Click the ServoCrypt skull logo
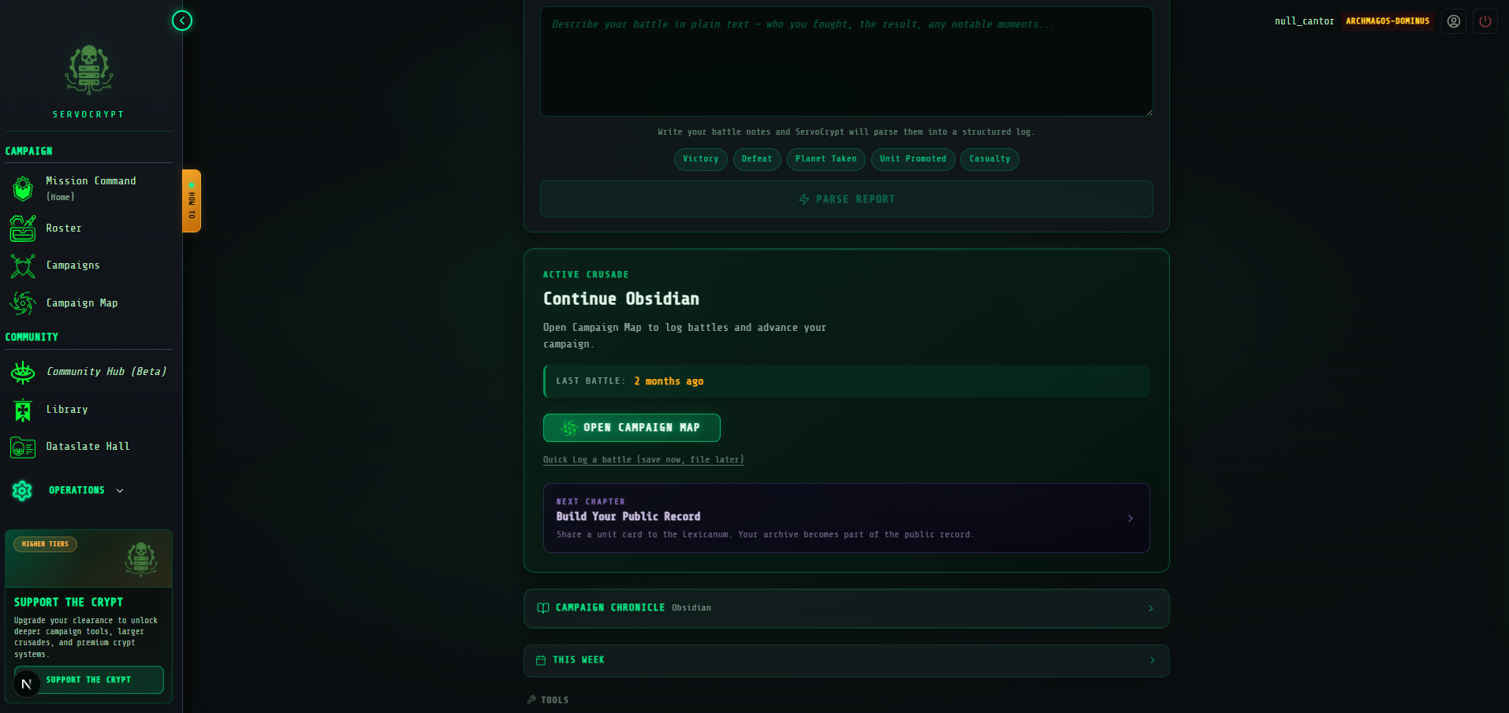 point(89,69)
